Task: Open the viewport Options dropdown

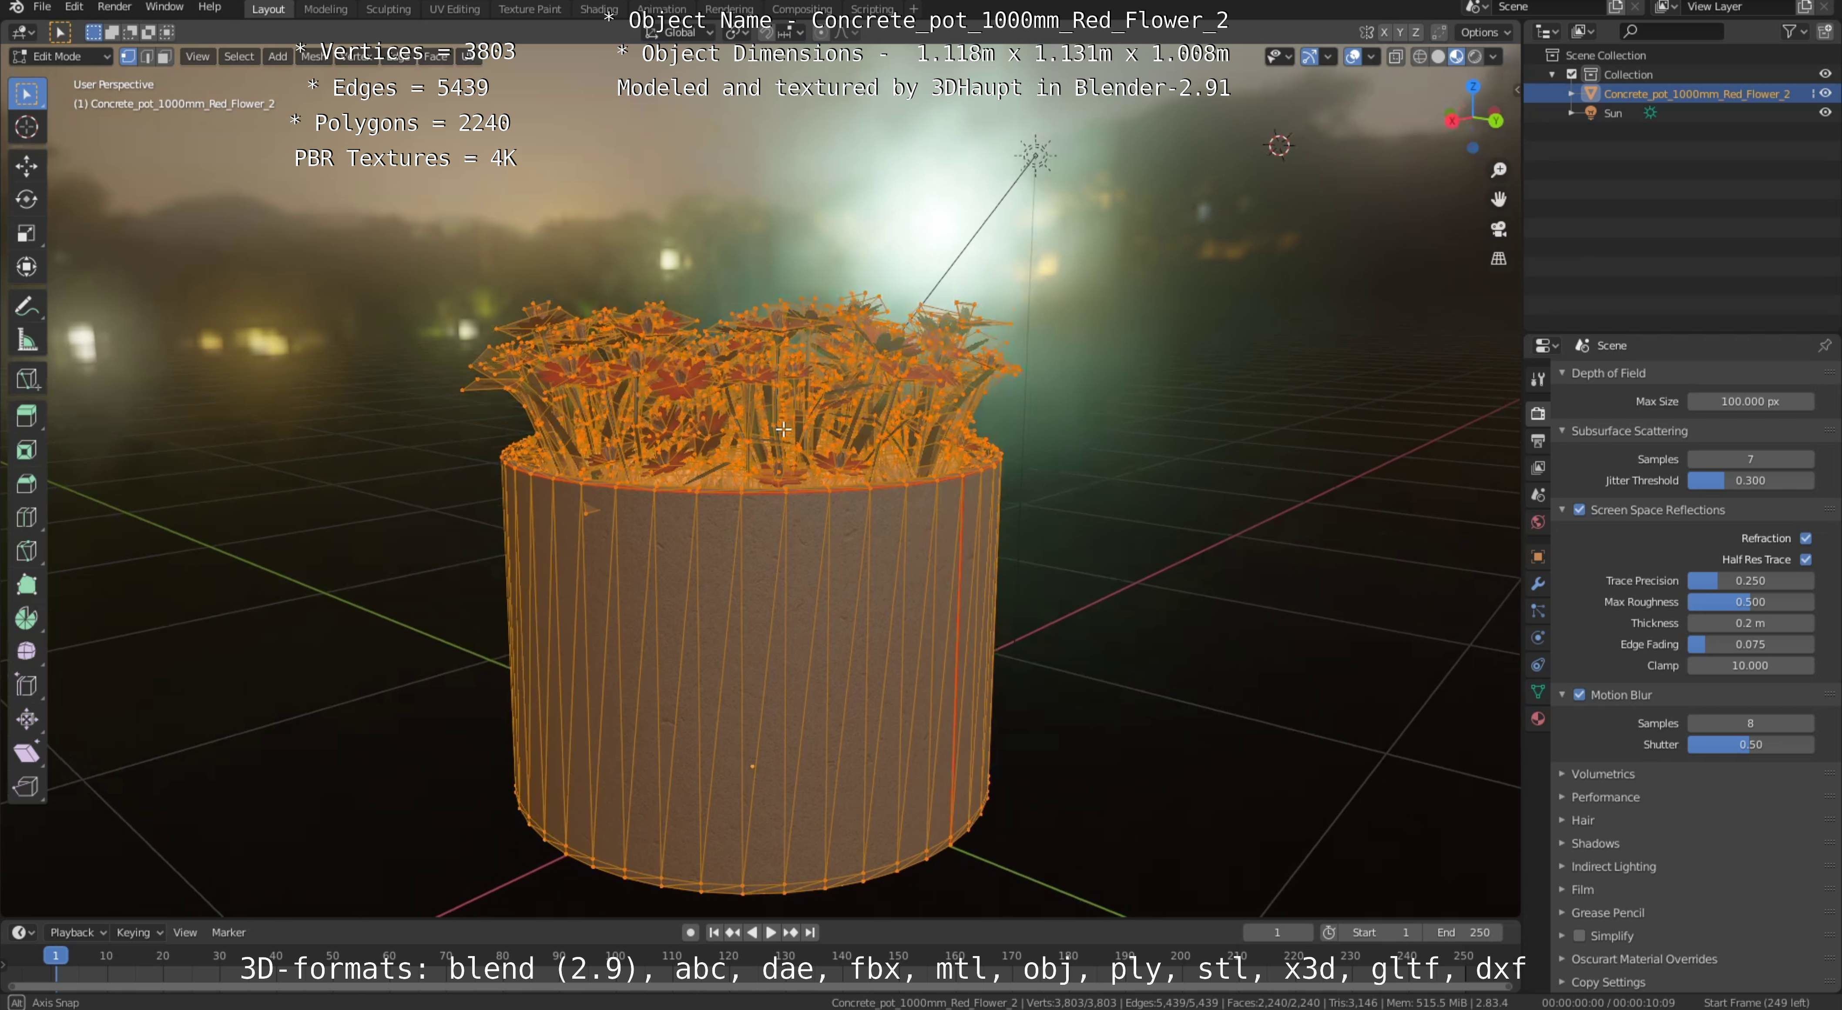Action: coord(1485,32)
